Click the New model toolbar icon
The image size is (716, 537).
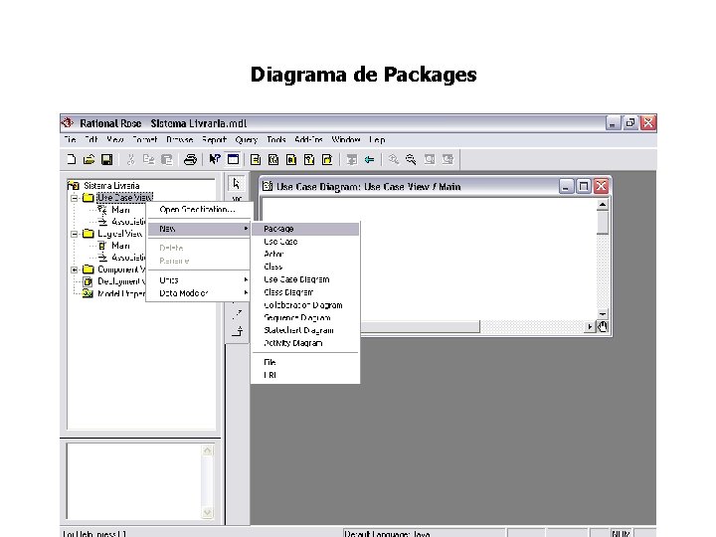coord(72,159)
